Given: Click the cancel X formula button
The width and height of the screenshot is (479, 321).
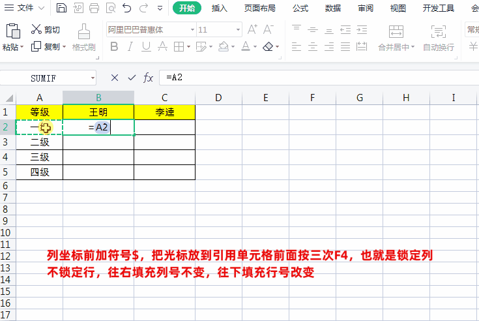Looking at the screenshot, I should pyautogui.click(x=115, y=78).
